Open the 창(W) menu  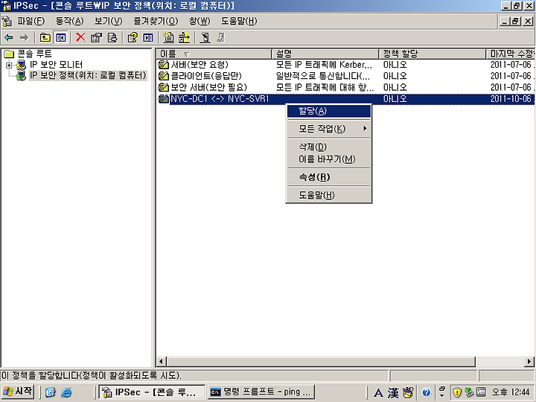200,21
